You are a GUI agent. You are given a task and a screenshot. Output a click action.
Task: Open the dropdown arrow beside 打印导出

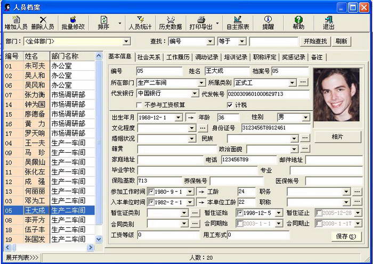click(x=217, y=23)
